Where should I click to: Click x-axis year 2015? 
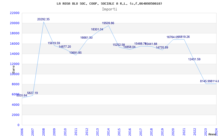119,132
